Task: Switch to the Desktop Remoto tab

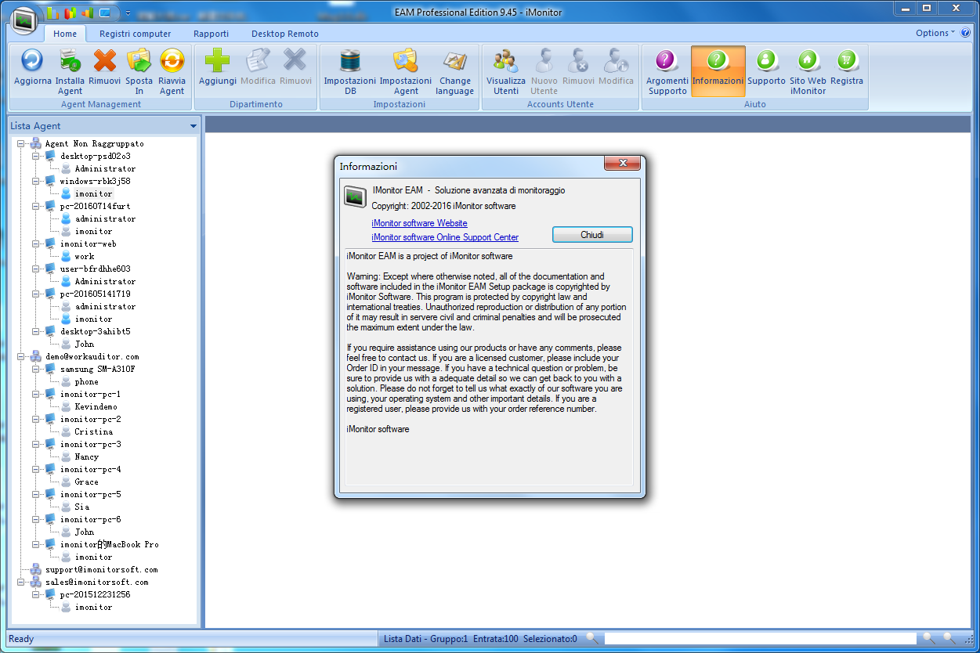Action: [284, 34]
